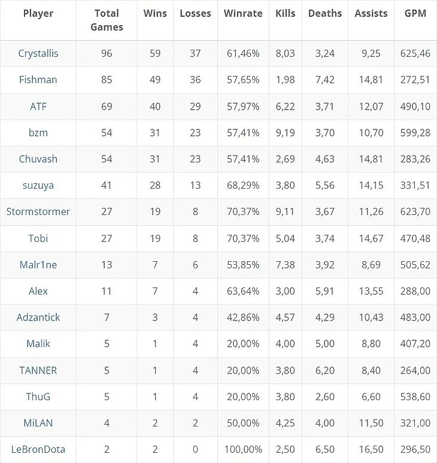437x463 pixels.
Task: Open Stormstormer's profile link
Action: click(38, 211)
